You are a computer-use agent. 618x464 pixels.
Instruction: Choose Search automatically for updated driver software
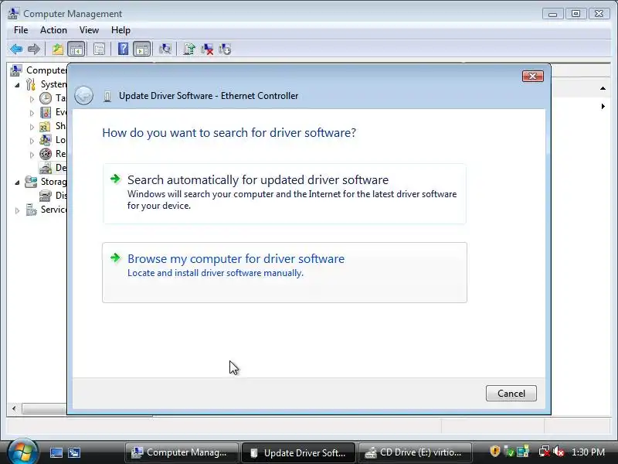point(284,194)
